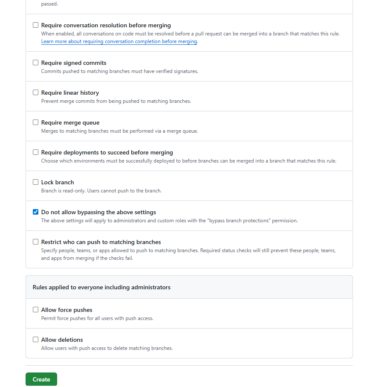Select the "Lock branch" label text
370x387 pixels.
coord(58,182)
